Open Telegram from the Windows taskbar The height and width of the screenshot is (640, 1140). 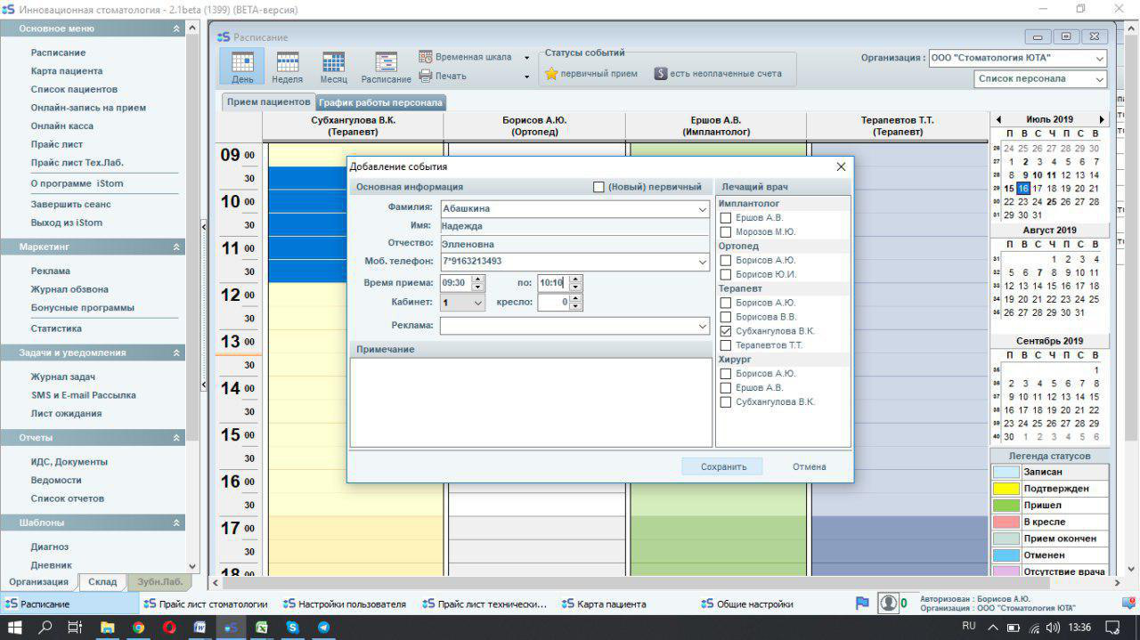323,628
